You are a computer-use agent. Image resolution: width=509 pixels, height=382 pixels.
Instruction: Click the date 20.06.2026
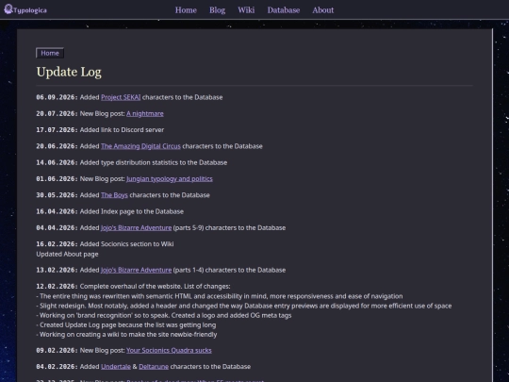coord(57,146)
